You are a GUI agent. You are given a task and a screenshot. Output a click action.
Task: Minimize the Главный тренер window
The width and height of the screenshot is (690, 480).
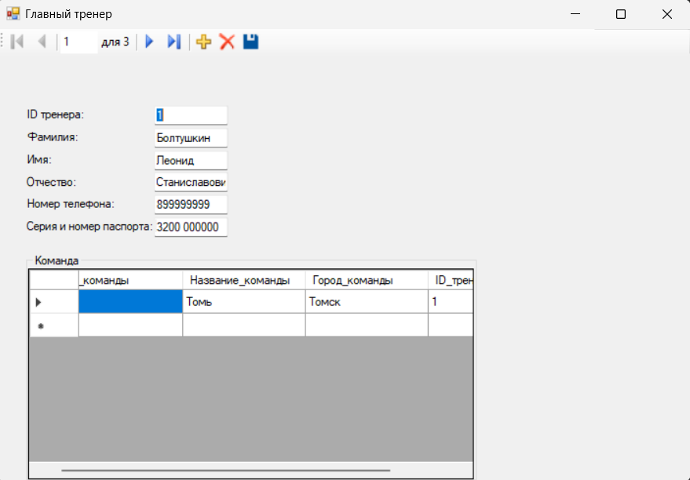(575, 14)
